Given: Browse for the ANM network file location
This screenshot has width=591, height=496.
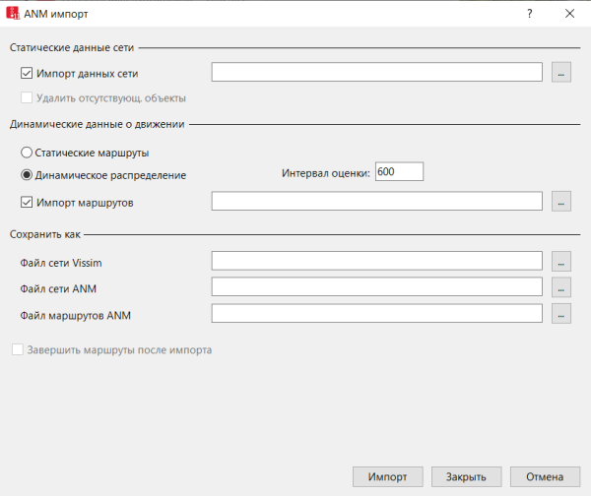Looking at the screenshot, I should (560, 287).
